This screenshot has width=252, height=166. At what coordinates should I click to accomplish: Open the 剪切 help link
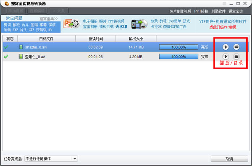(7, 25)
